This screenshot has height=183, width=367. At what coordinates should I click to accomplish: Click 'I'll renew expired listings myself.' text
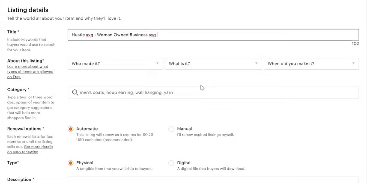click(x=206, y=135)
